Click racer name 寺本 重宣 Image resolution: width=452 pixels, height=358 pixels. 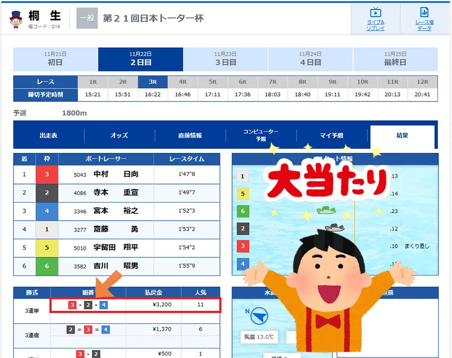(x=116, y=193)
